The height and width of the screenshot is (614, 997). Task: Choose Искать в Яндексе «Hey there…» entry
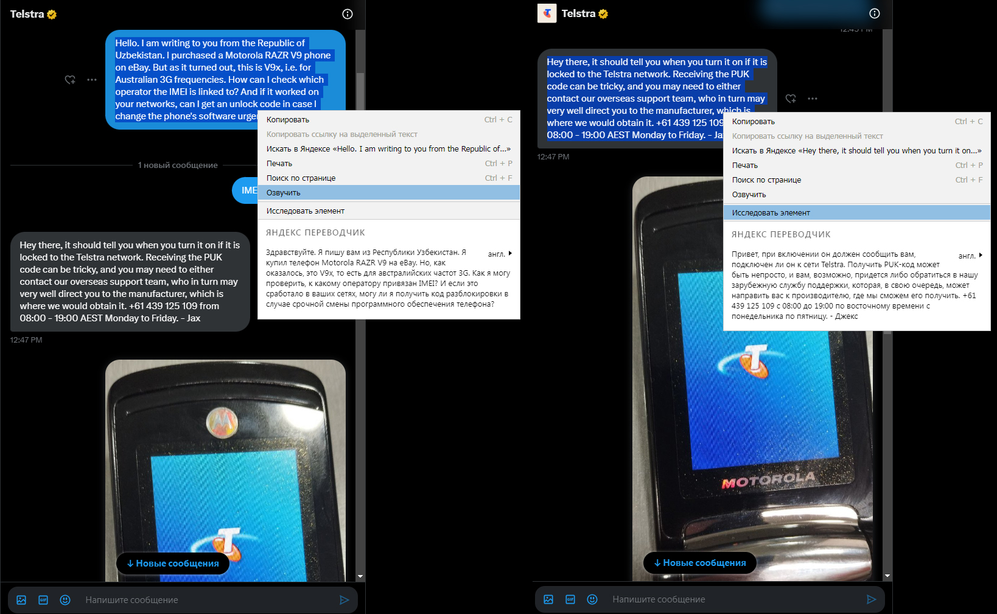857,151
